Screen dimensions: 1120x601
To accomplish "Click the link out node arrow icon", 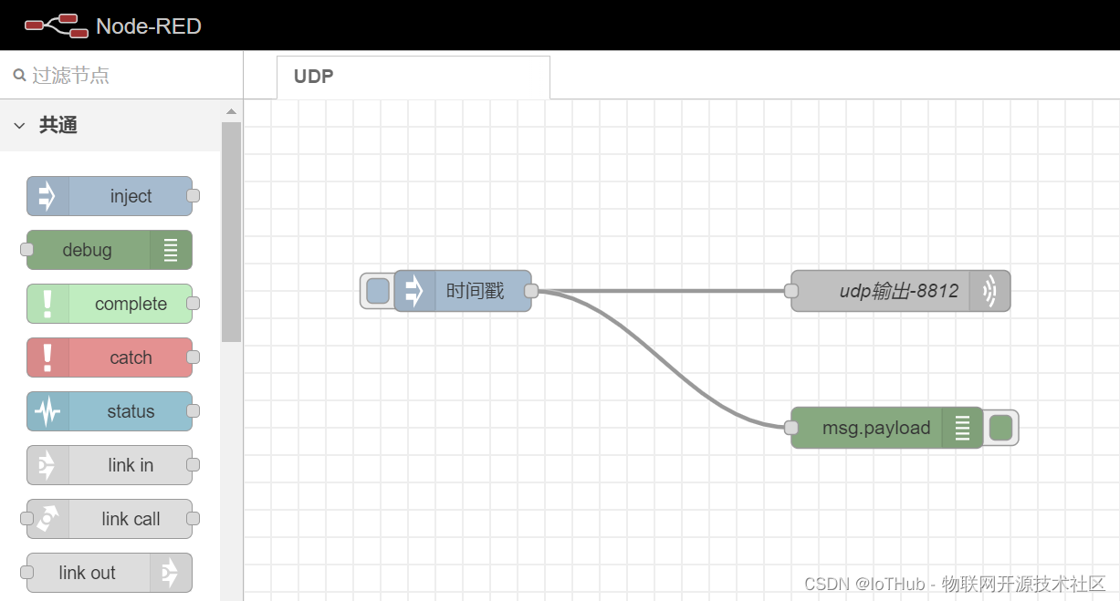I will (x=171, y=573).
